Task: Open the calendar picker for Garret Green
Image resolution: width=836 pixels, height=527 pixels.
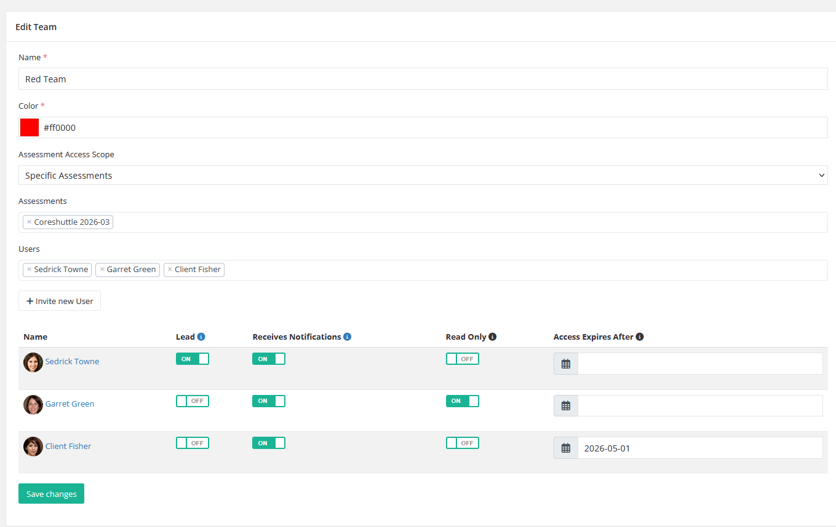Action: (x=565, y=405)
